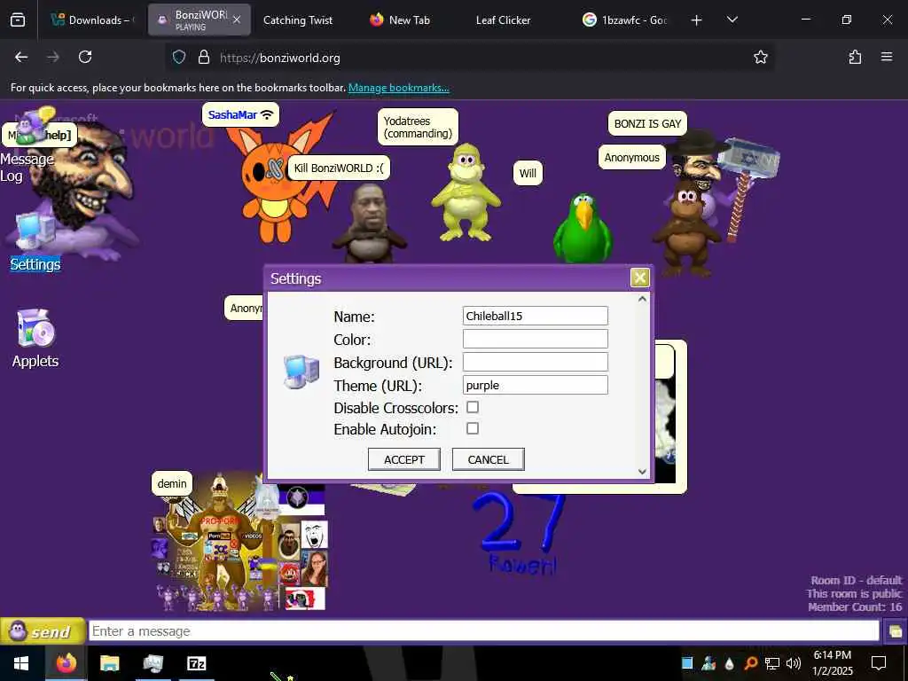Open the list all tabs dropdown
The height and width of the screenshot is (681, 908).
[732, 20]
